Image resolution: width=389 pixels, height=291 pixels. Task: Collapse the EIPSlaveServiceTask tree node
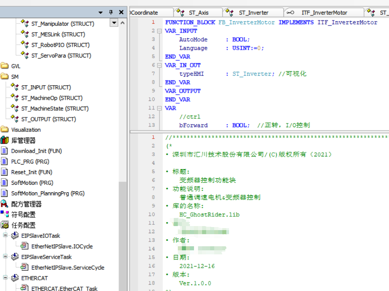[x=6, y=257]
